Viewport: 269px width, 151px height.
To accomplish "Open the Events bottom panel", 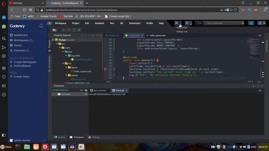I will (60, 137).
